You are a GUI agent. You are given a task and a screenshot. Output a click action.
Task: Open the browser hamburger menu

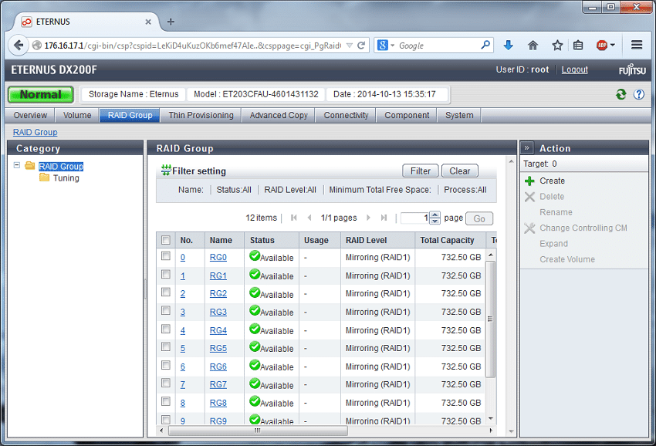637,45
